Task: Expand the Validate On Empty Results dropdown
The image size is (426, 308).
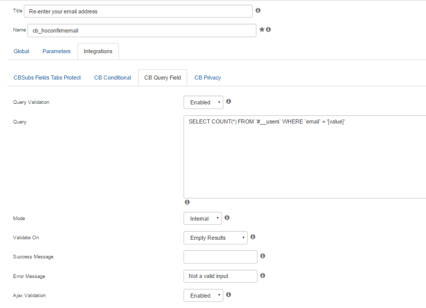Action: (216, 238)
